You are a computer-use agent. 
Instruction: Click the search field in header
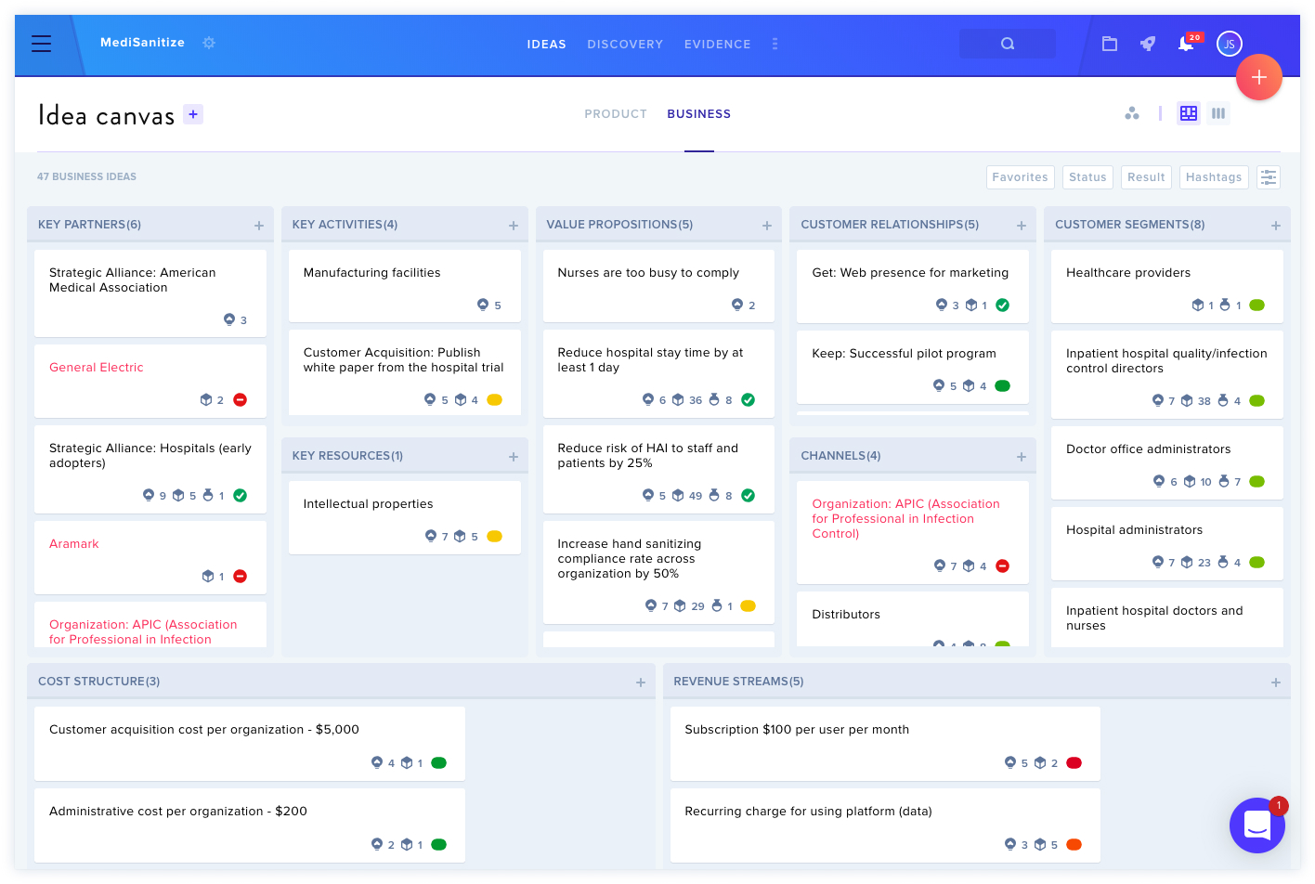(1008, 44)
